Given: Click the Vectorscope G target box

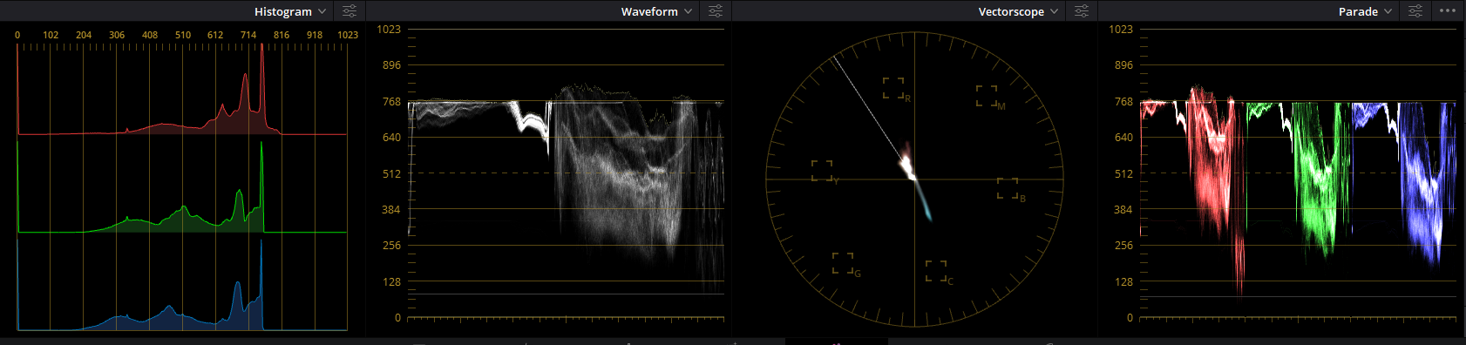Looking at the screenshot, I should coord(843,263).
